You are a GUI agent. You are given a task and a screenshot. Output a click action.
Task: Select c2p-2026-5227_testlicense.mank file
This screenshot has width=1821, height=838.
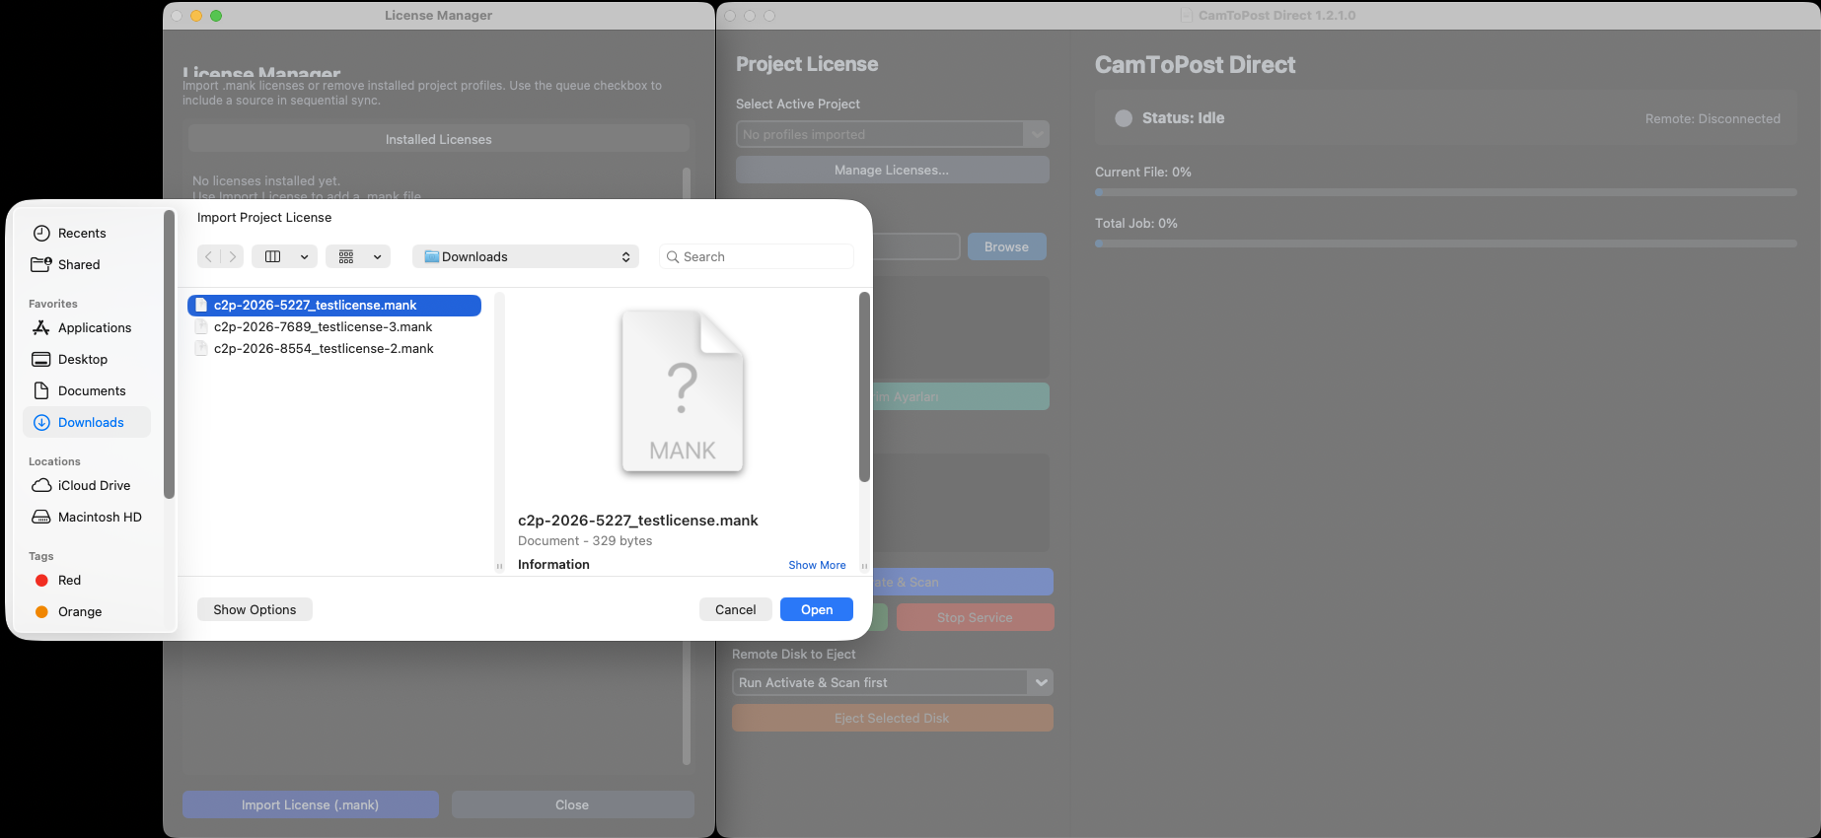(x=334, y=305)
